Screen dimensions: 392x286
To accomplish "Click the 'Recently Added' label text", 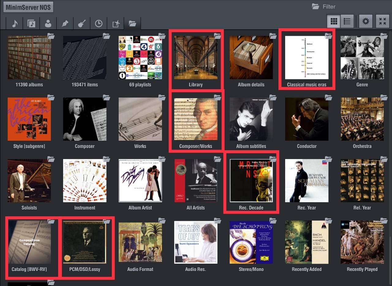I will coord(307,269).
